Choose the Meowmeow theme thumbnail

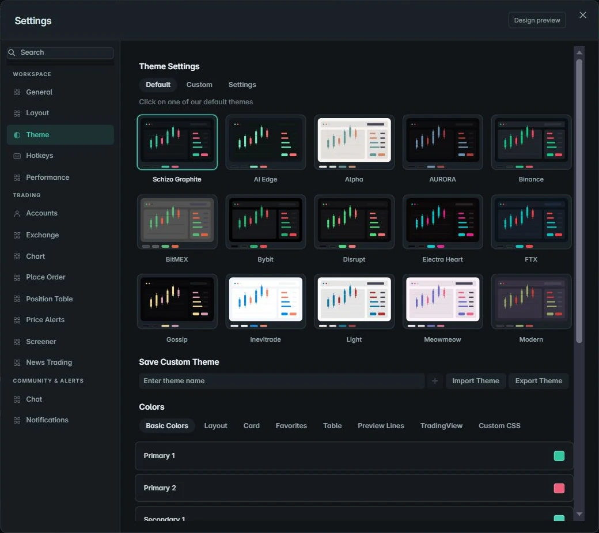click(442, 301)
